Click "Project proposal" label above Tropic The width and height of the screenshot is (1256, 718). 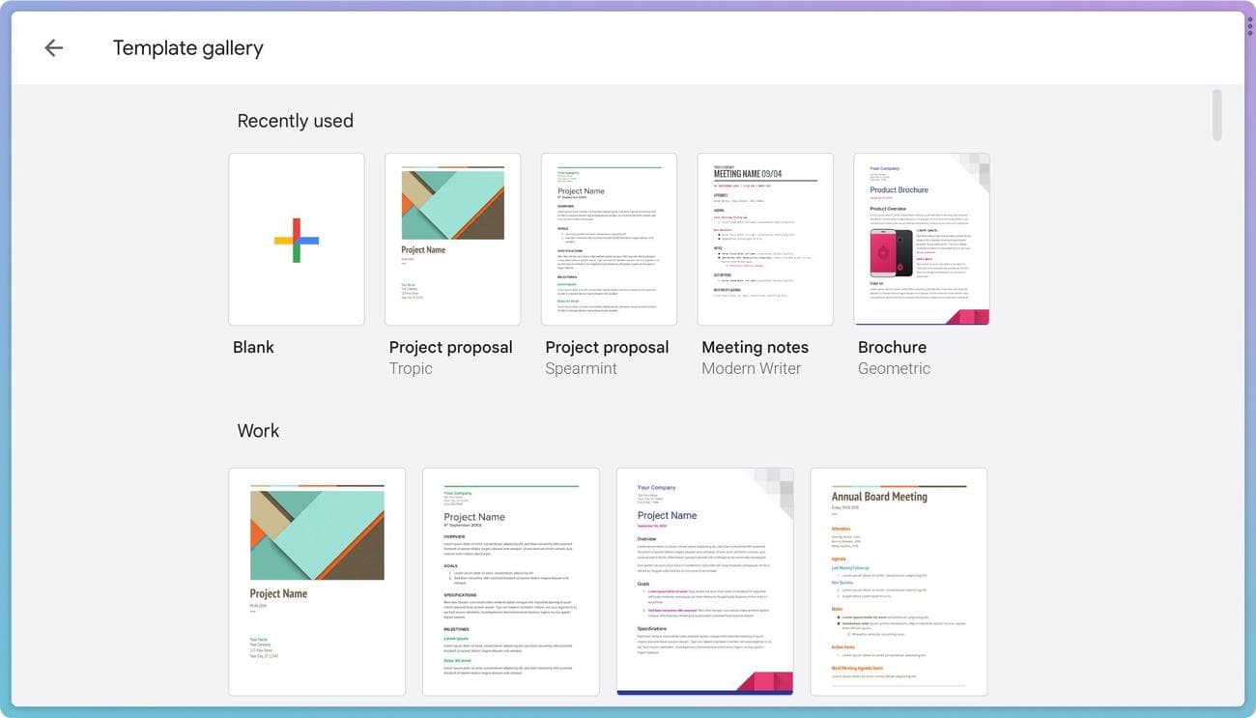click(x=450, y=348)
